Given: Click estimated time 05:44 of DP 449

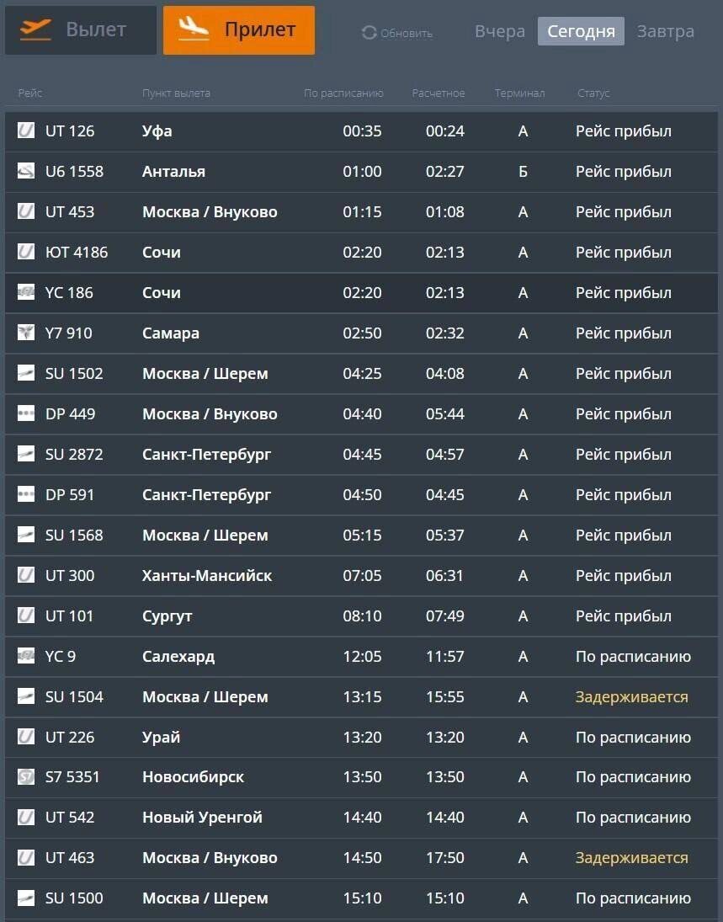Looking at the screenshot, I should pos(445,414).
